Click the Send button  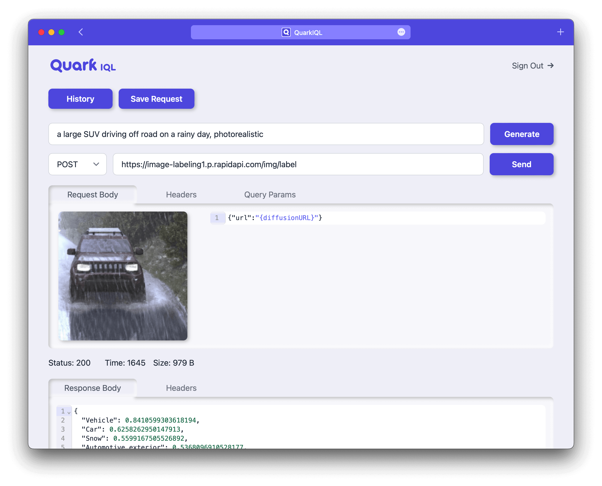point(521,164)
